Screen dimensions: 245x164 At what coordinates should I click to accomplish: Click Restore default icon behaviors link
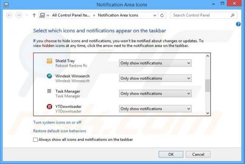(59, 131)
